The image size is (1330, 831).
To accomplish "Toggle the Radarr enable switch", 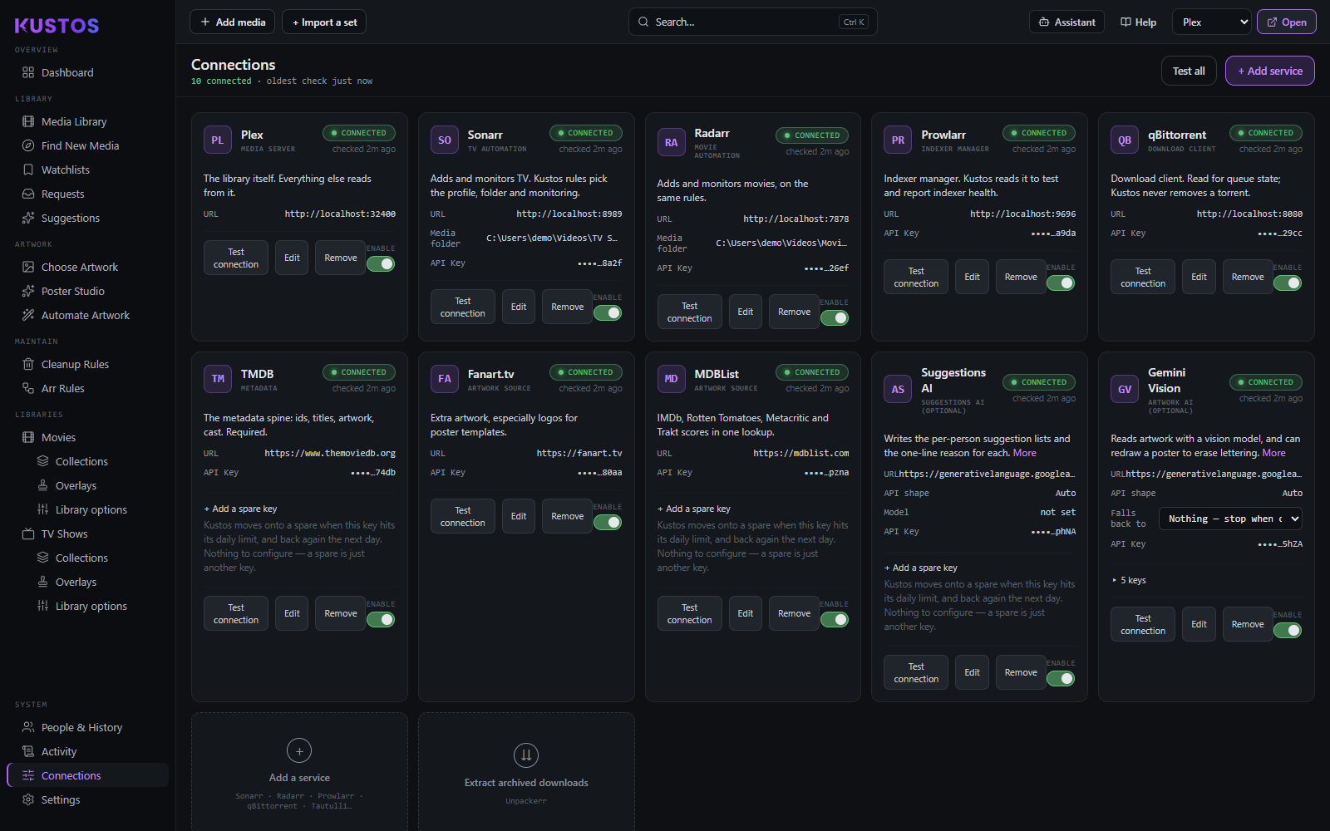I will [x=835, y=318].
